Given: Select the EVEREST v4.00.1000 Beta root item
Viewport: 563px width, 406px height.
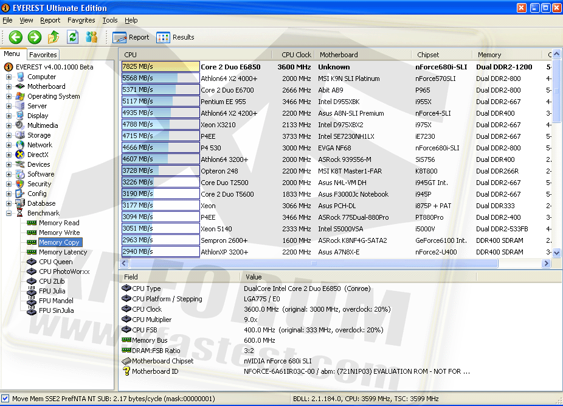Looking at the screenshot, I should click(x=54, y=67).
